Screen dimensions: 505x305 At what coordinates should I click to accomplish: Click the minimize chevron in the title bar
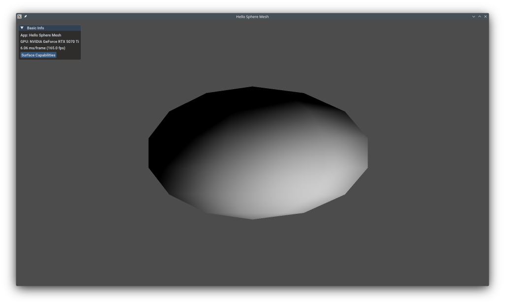coord(473,16)
